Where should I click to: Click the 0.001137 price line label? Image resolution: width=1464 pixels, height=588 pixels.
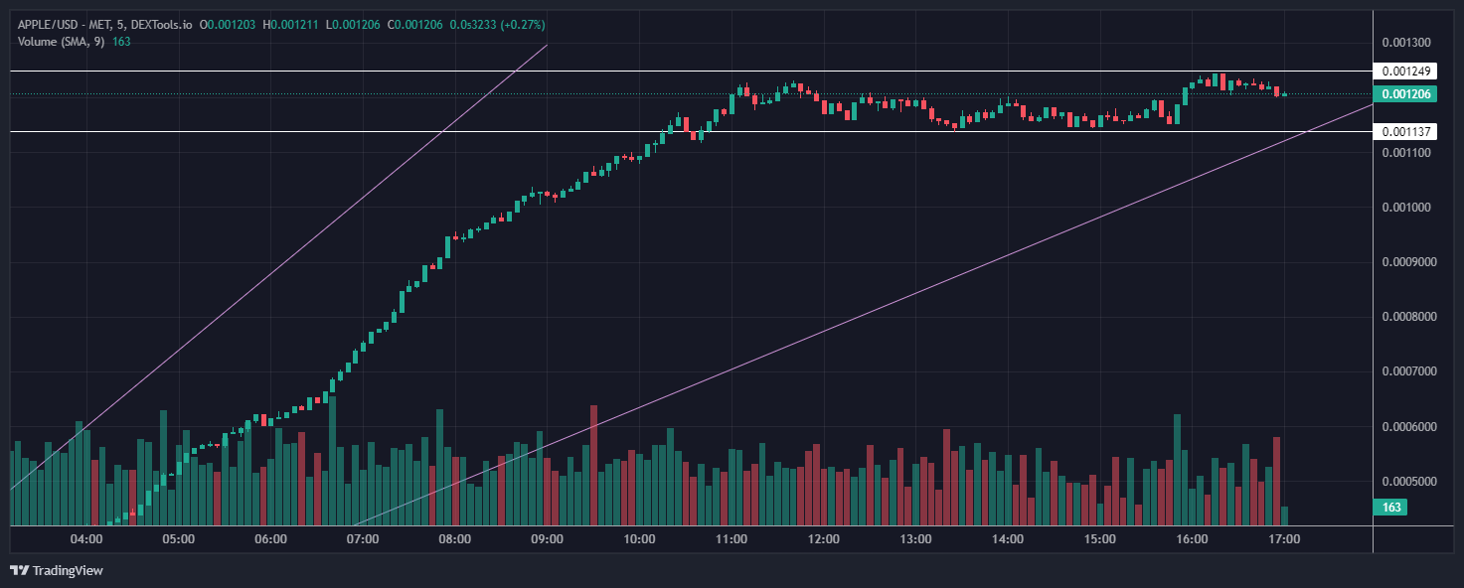(1405, 131)
